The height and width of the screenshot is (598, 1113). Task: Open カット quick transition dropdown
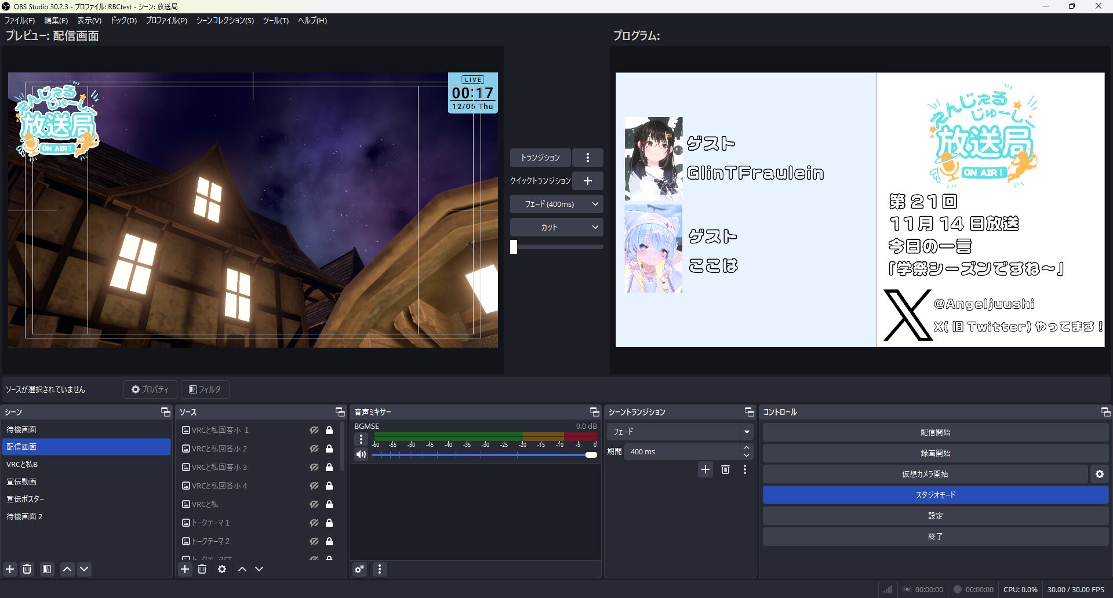click(x=556, y=227)
